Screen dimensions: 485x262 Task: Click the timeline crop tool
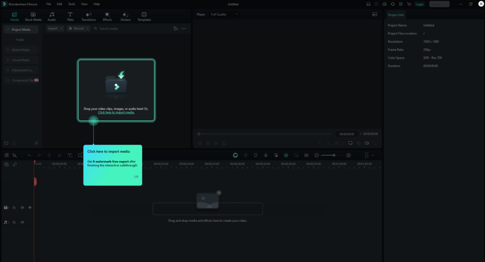80,155
